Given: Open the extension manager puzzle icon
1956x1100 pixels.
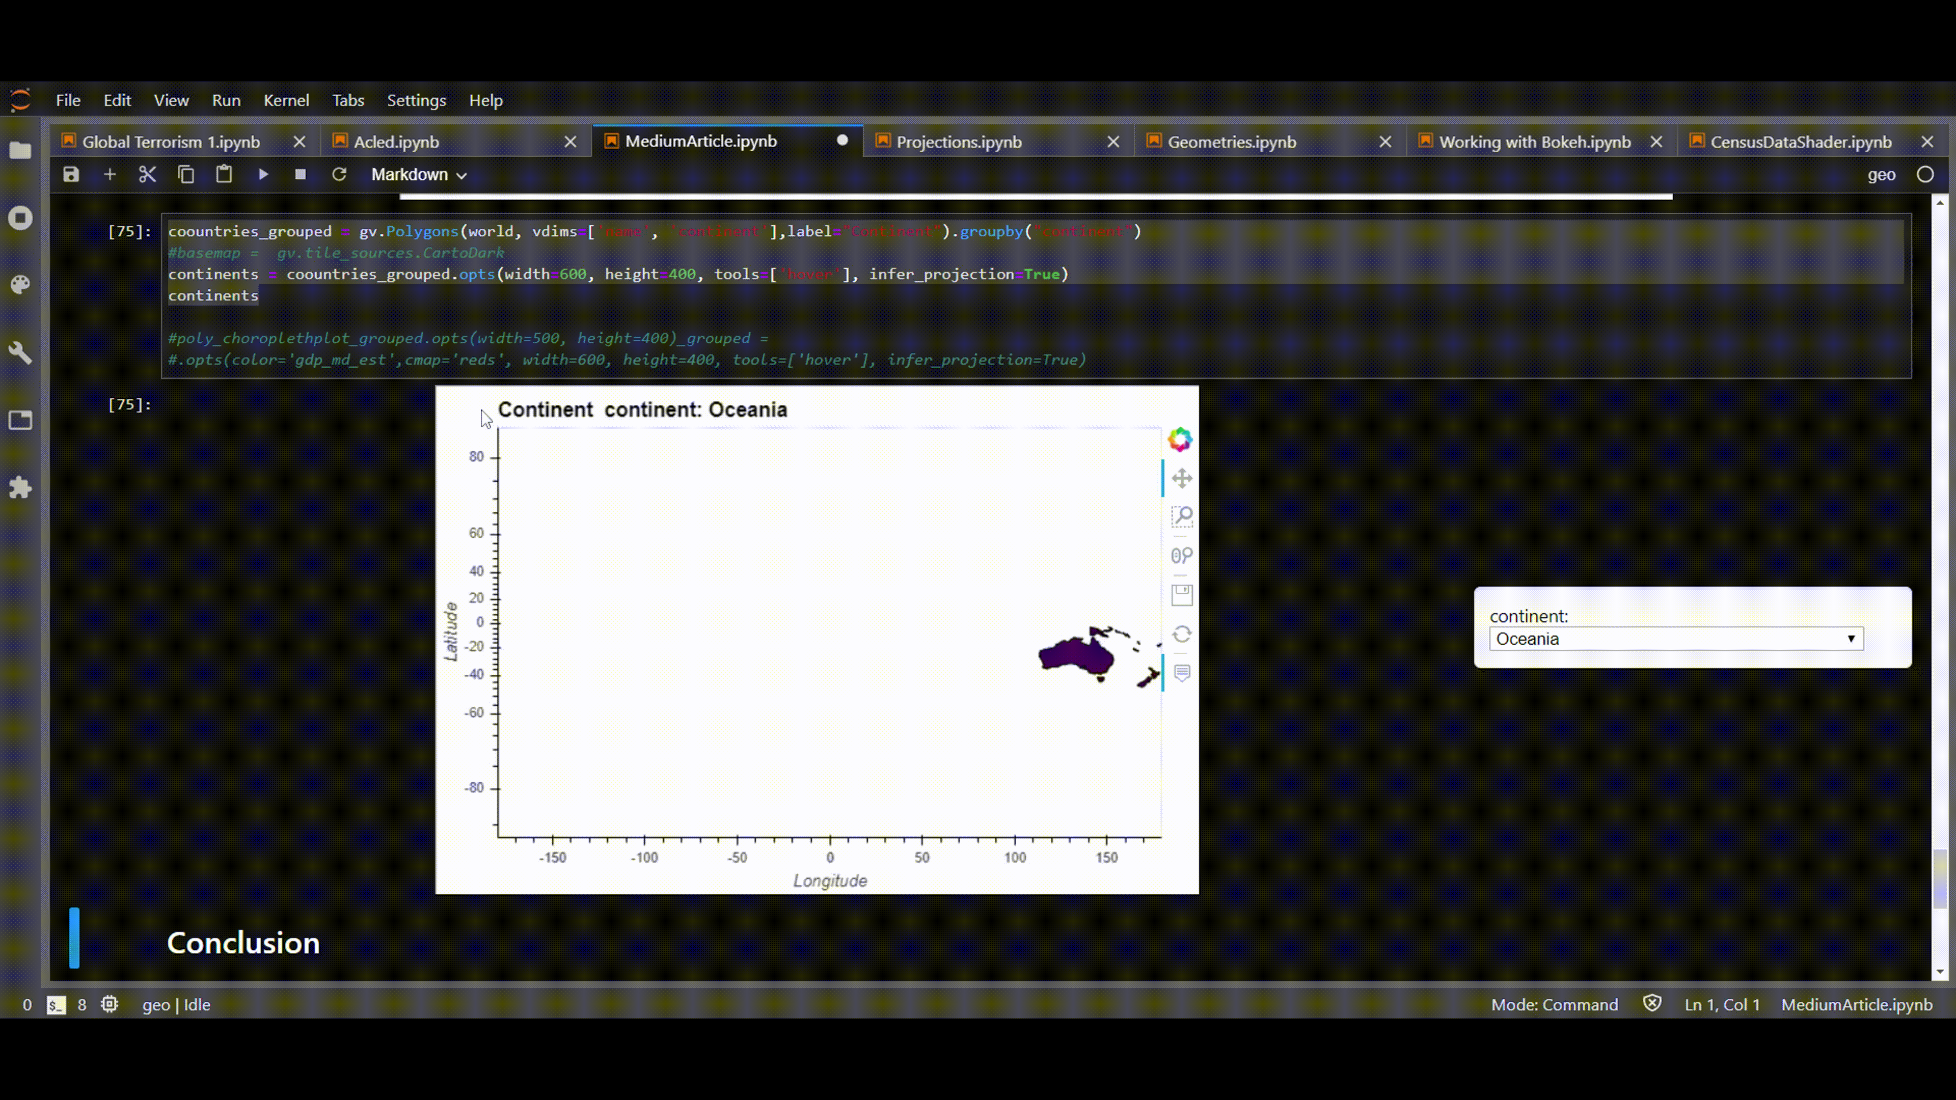Looking at the screenshot, I should pos(20,487).
